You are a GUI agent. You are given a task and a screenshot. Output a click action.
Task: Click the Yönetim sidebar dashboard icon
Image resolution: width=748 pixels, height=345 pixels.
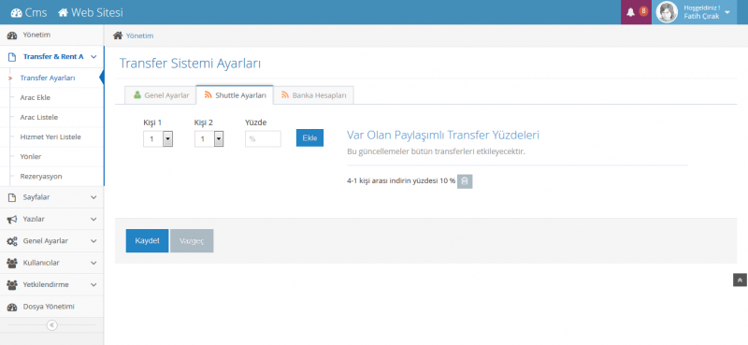(x=12, y=36)
